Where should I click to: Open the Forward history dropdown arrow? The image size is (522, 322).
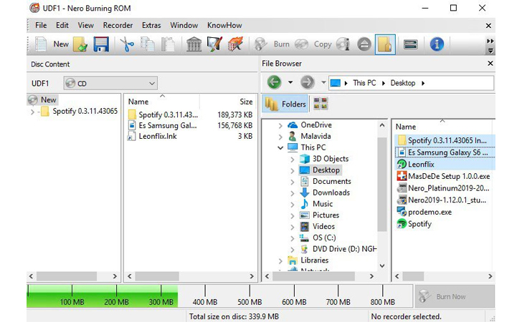click(323, 82)
